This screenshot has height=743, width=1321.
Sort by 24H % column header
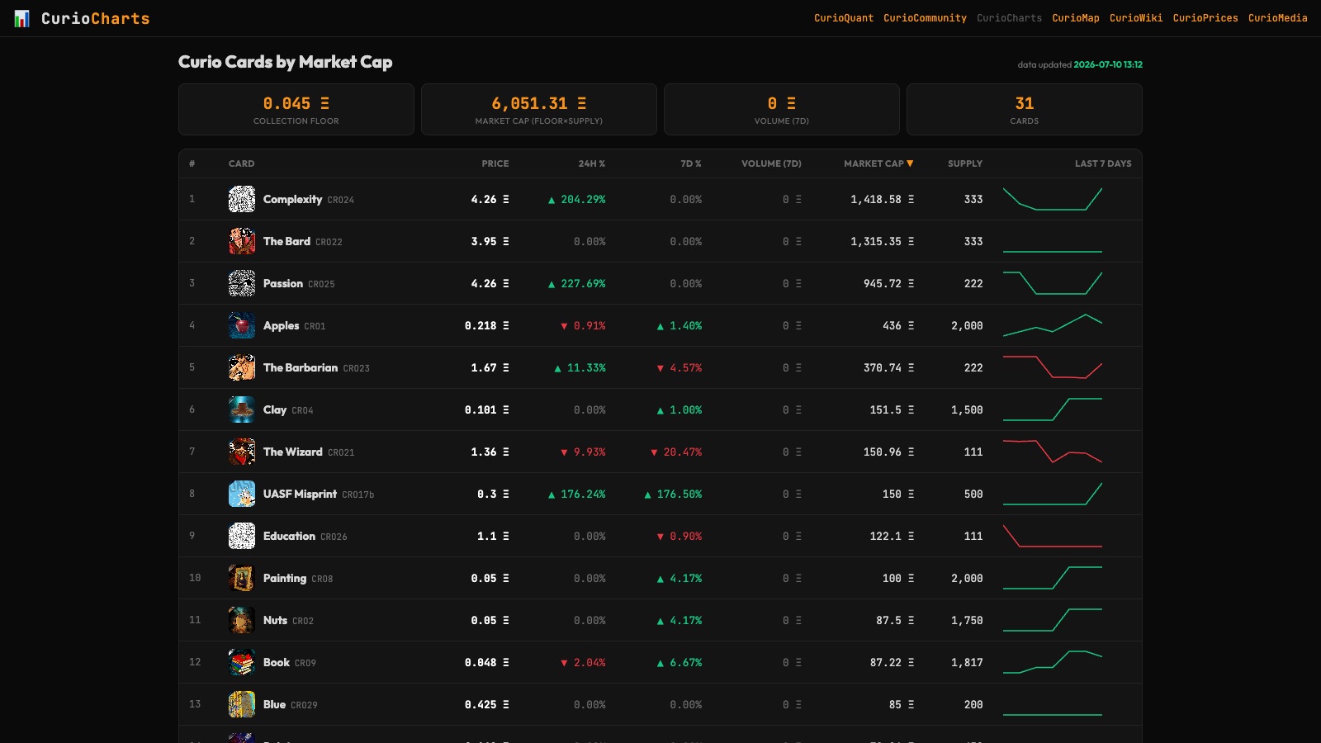point(592,163)
